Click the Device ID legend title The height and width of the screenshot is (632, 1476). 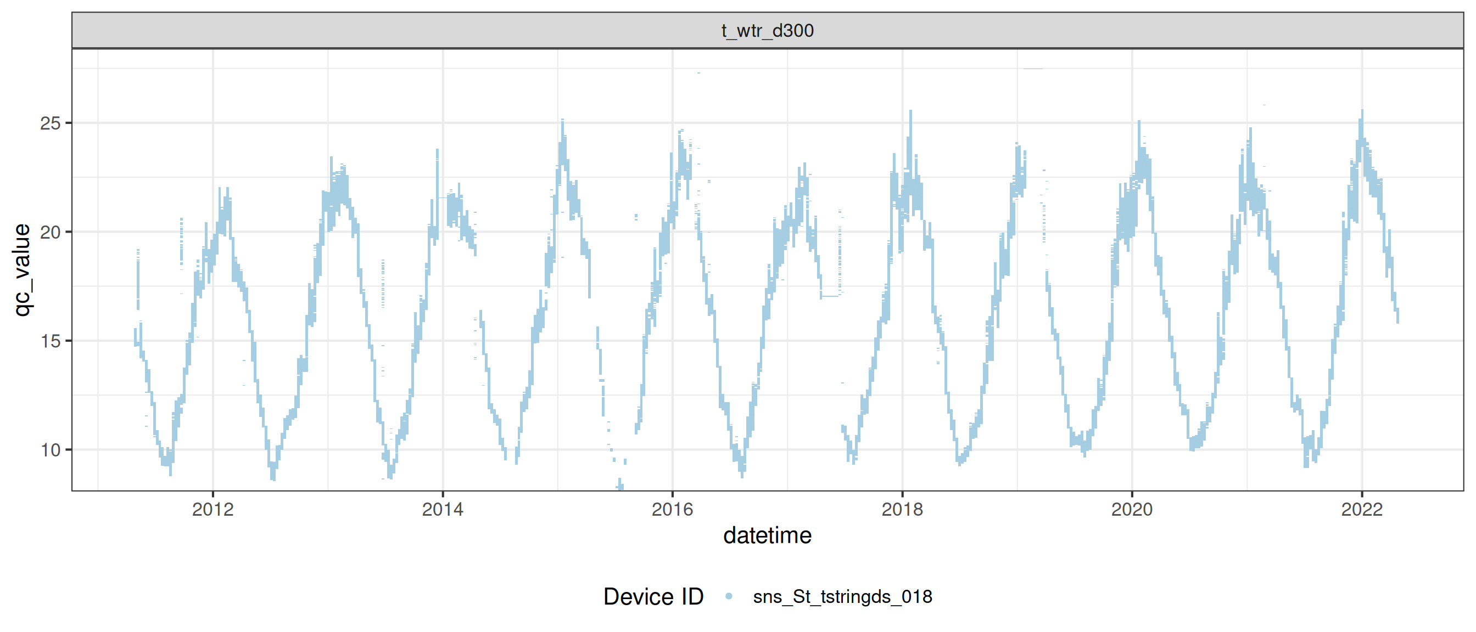point(653,596)
